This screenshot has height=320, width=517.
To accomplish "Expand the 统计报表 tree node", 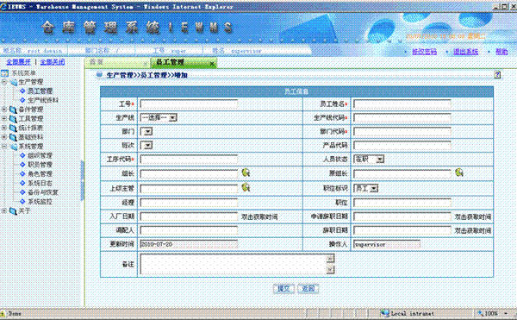I will 4,128.
